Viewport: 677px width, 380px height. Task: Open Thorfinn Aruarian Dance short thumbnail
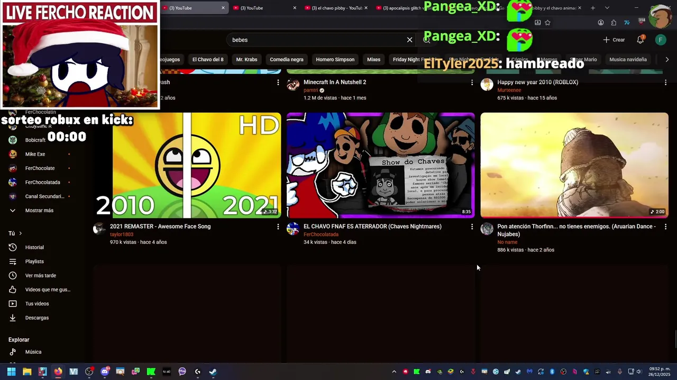coord(574,165)
